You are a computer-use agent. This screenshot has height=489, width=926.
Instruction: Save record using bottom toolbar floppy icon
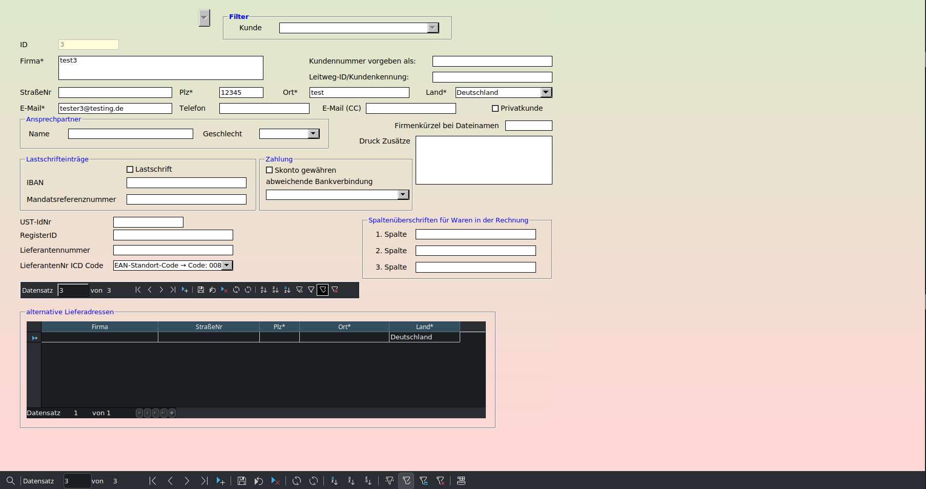coord(242,481)
